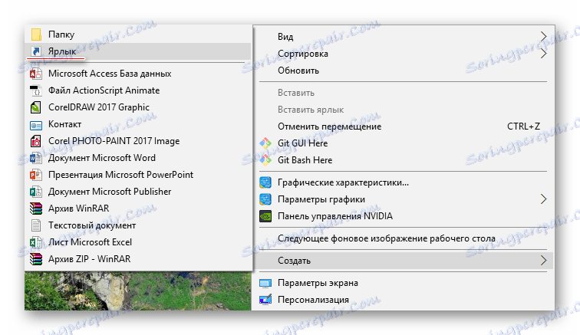Open the Вид menu entry
Image resolution: width=580 pixels, height=335 pixels.
click(x=404, y=37)
